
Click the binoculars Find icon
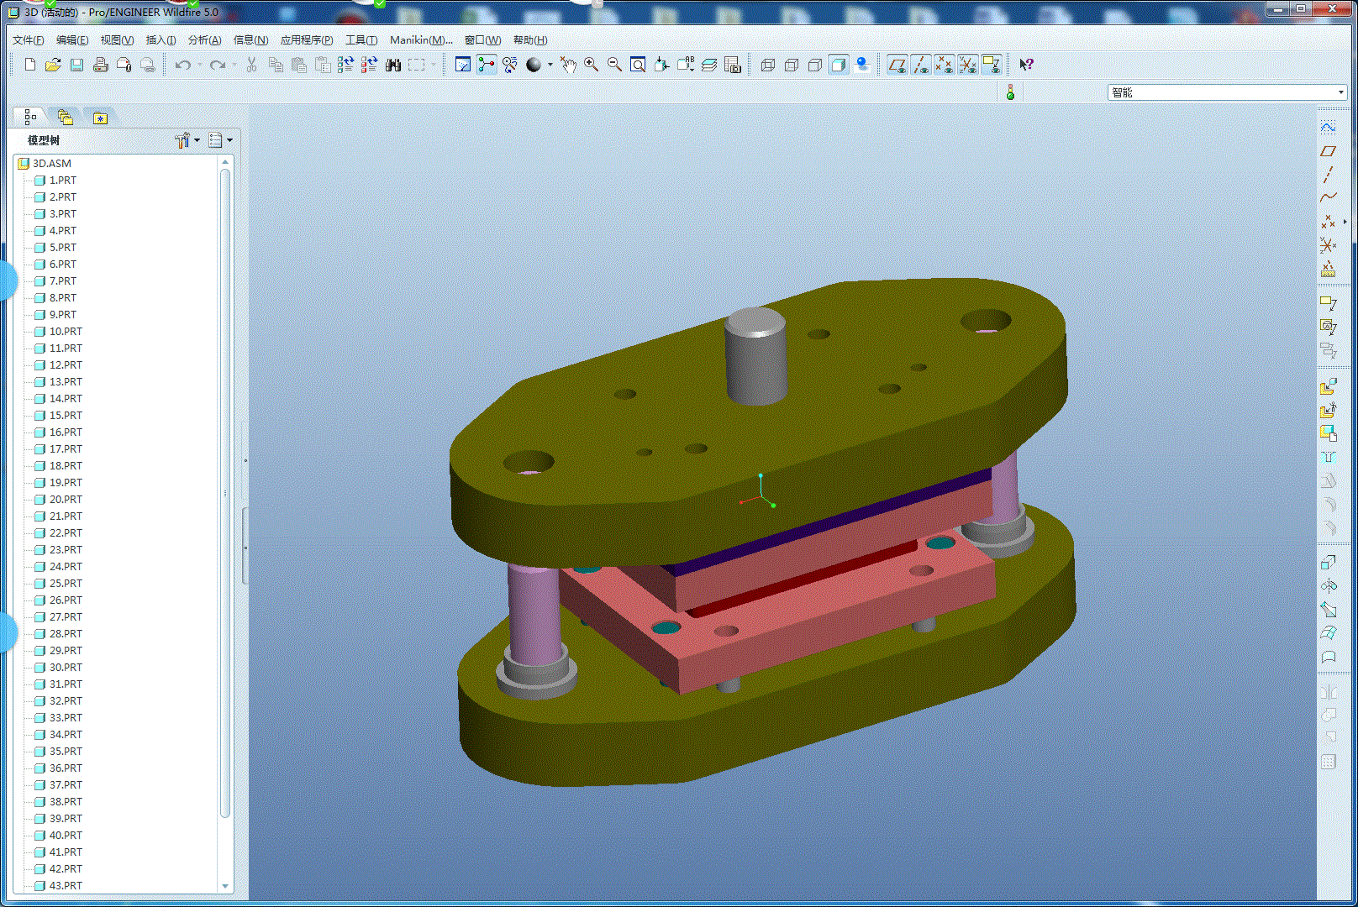pos(393,65)
